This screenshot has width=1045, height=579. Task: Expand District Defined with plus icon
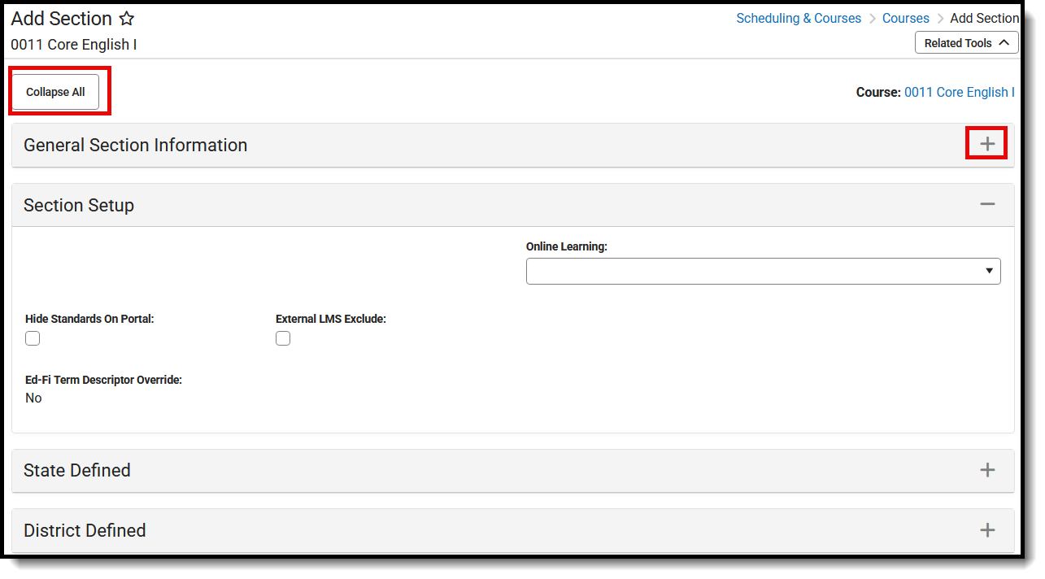tap(987, 530)
